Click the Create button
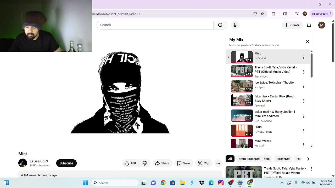 292,25
